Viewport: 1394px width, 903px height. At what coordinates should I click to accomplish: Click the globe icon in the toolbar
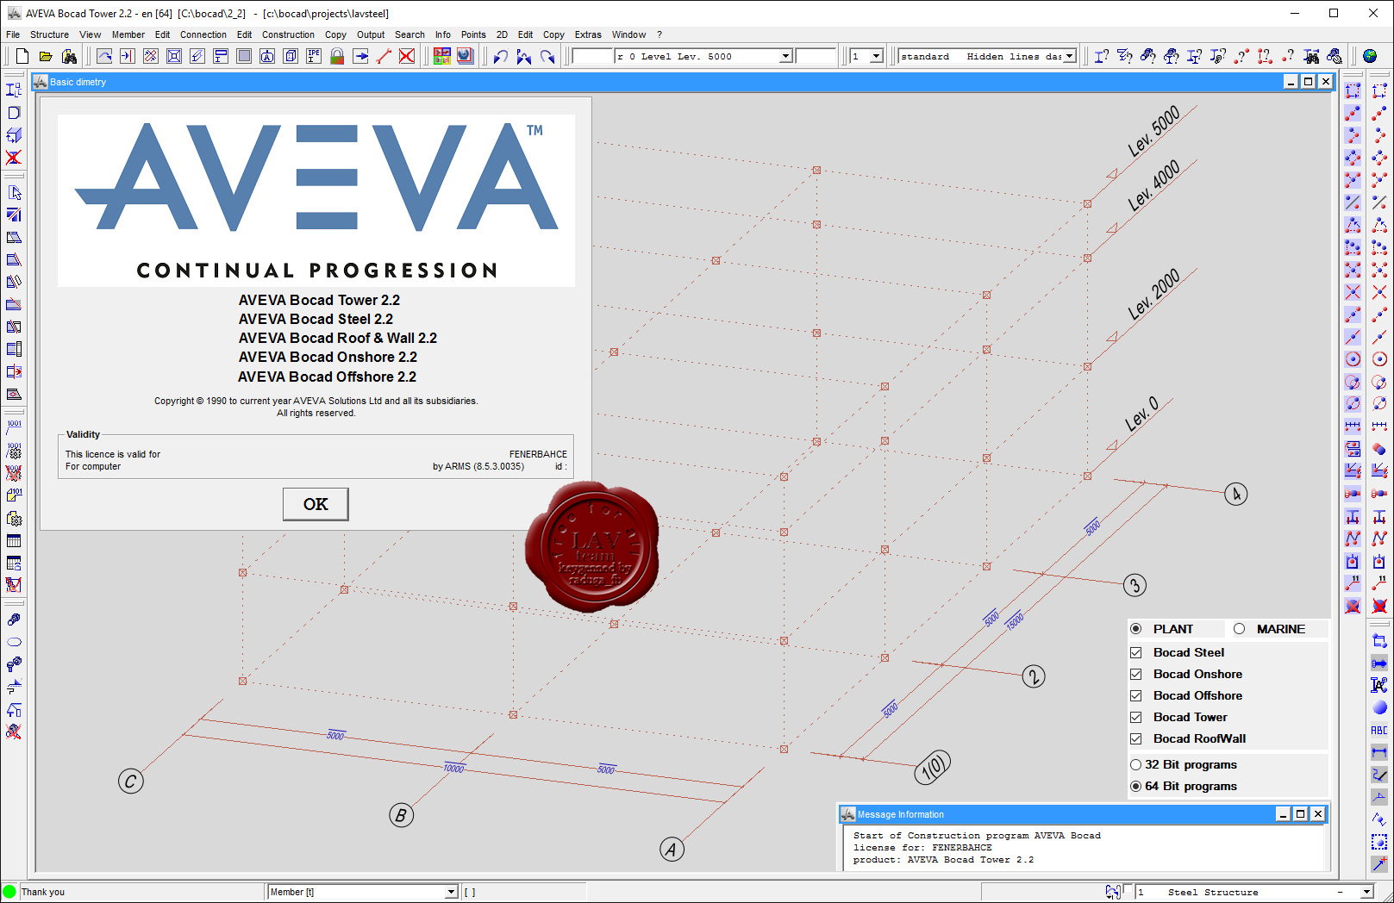(x=1370, y=56)
